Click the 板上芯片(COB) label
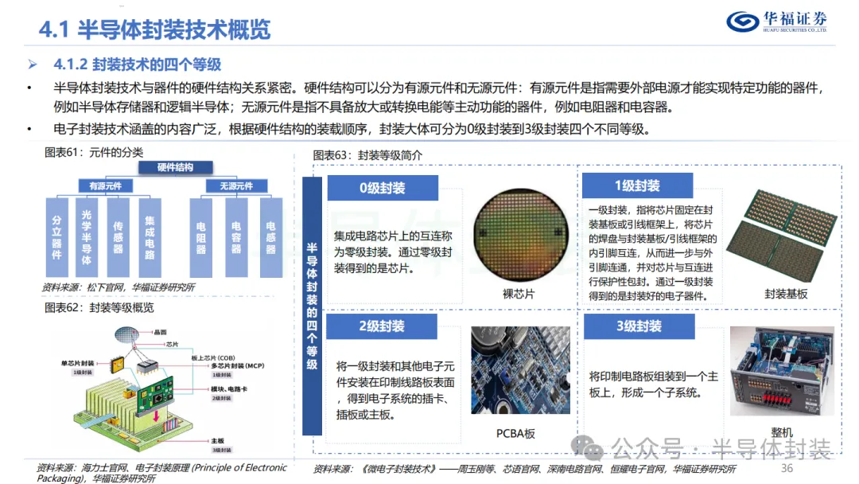Screen dimensions: 859x484 point(213,357)
